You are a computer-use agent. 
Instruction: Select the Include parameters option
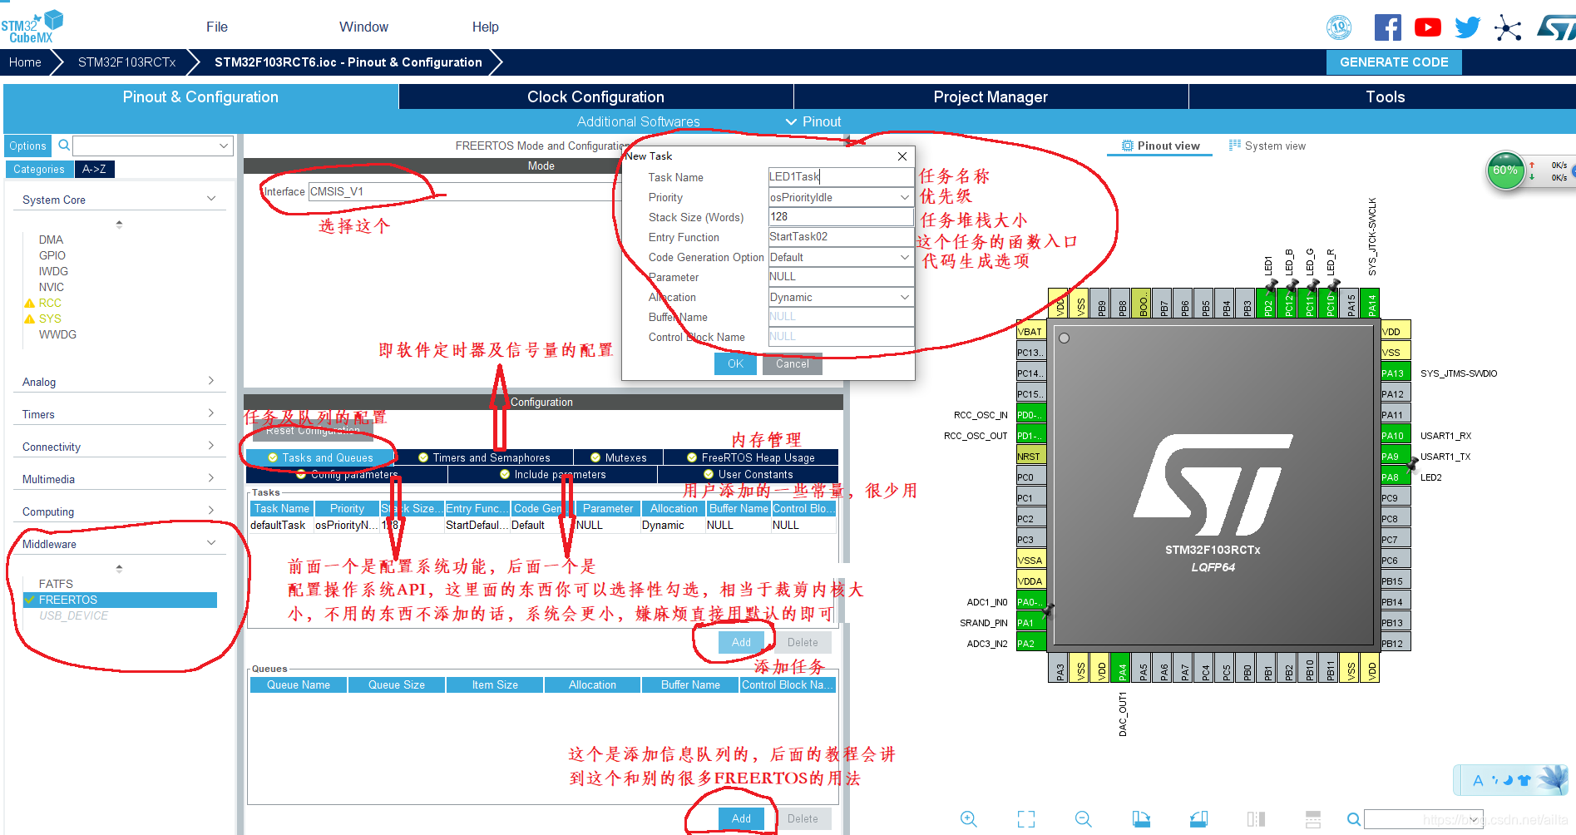(x=553, y=474)
